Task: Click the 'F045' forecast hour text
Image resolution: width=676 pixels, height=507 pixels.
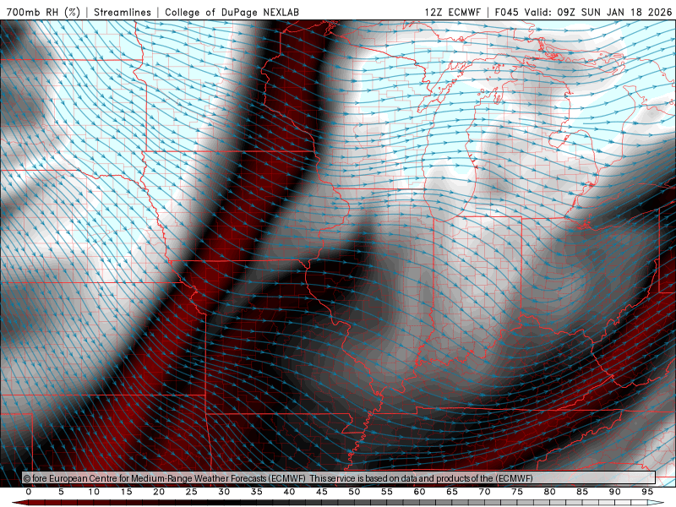Action: click(x=506, y=12)
